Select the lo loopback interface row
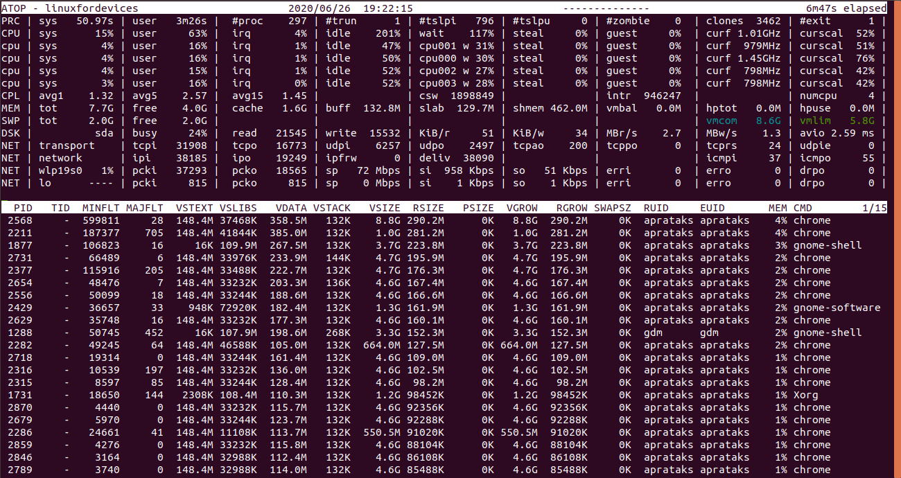This screenshot has width=901, height=478. [x=444, y=183]
